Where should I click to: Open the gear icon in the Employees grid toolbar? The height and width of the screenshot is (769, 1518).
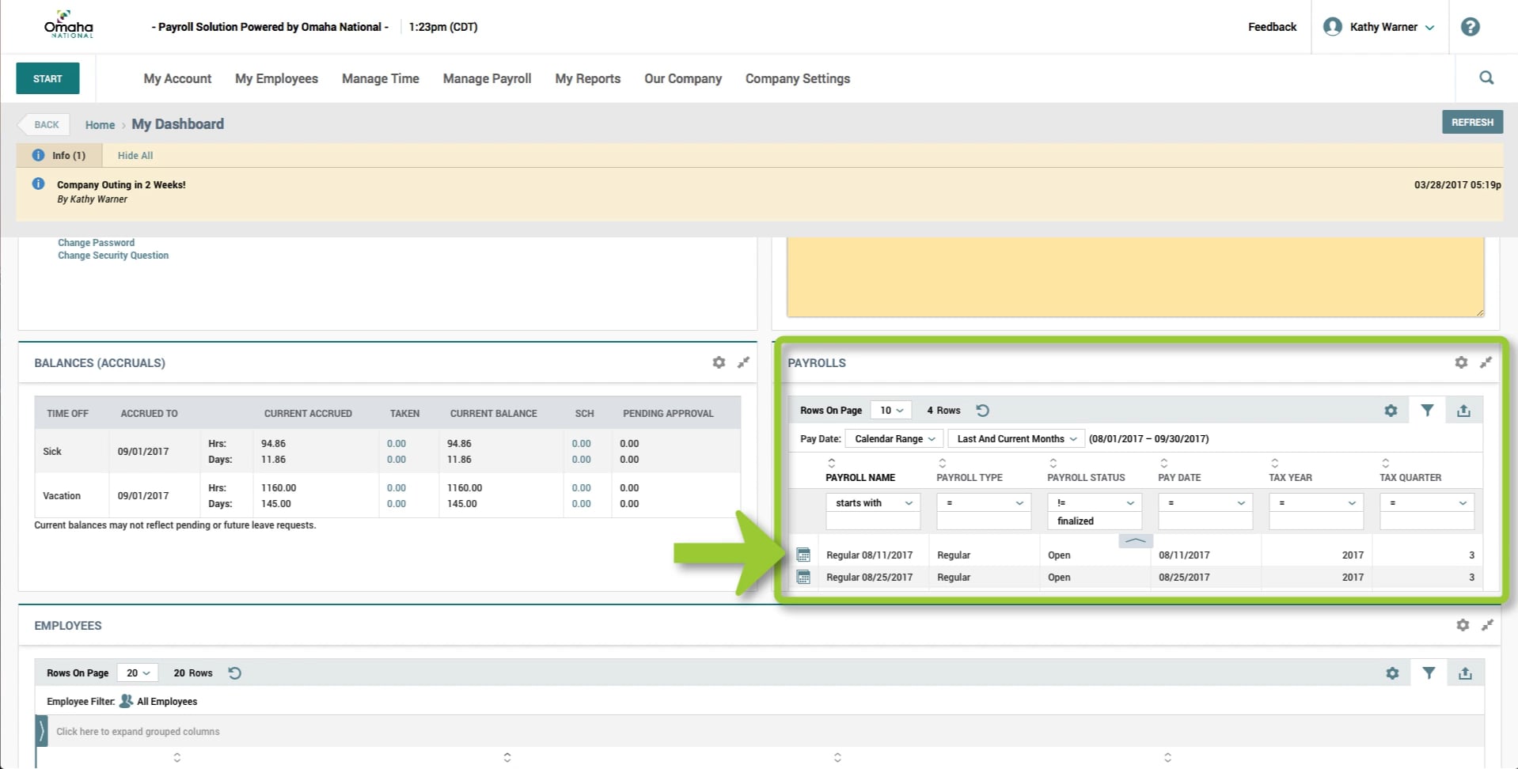(1392, 672)
